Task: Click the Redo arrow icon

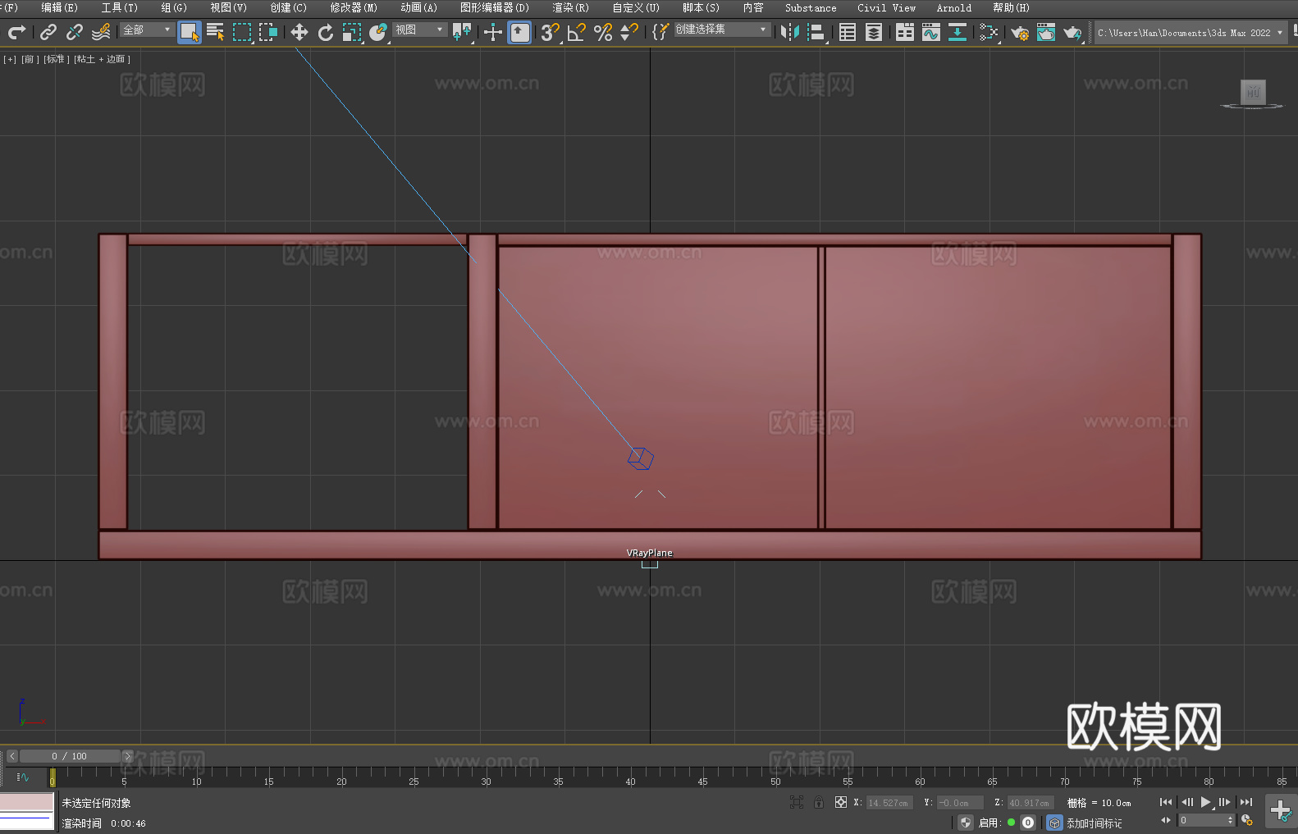Action: pyautogui.click(x=16, y=32)
